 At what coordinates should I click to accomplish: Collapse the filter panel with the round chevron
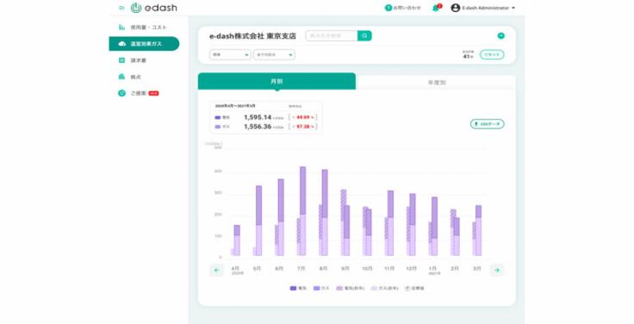click(x=501, y=35)
